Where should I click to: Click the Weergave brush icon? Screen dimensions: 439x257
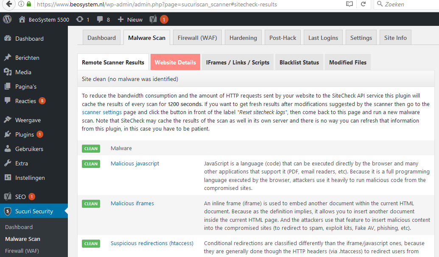coord(8,120)
